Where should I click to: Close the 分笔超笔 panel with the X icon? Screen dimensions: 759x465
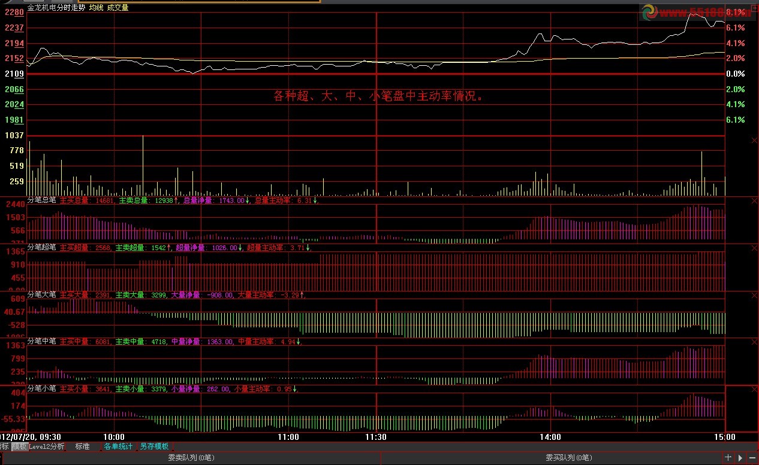[x=754, y=247]
